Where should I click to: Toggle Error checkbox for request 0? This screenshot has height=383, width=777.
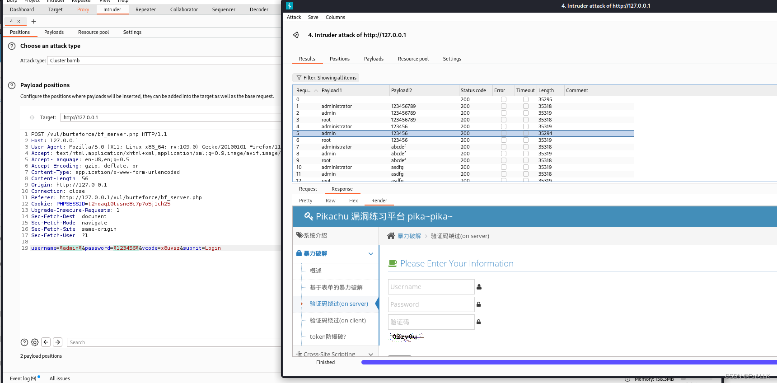(504, 99)
